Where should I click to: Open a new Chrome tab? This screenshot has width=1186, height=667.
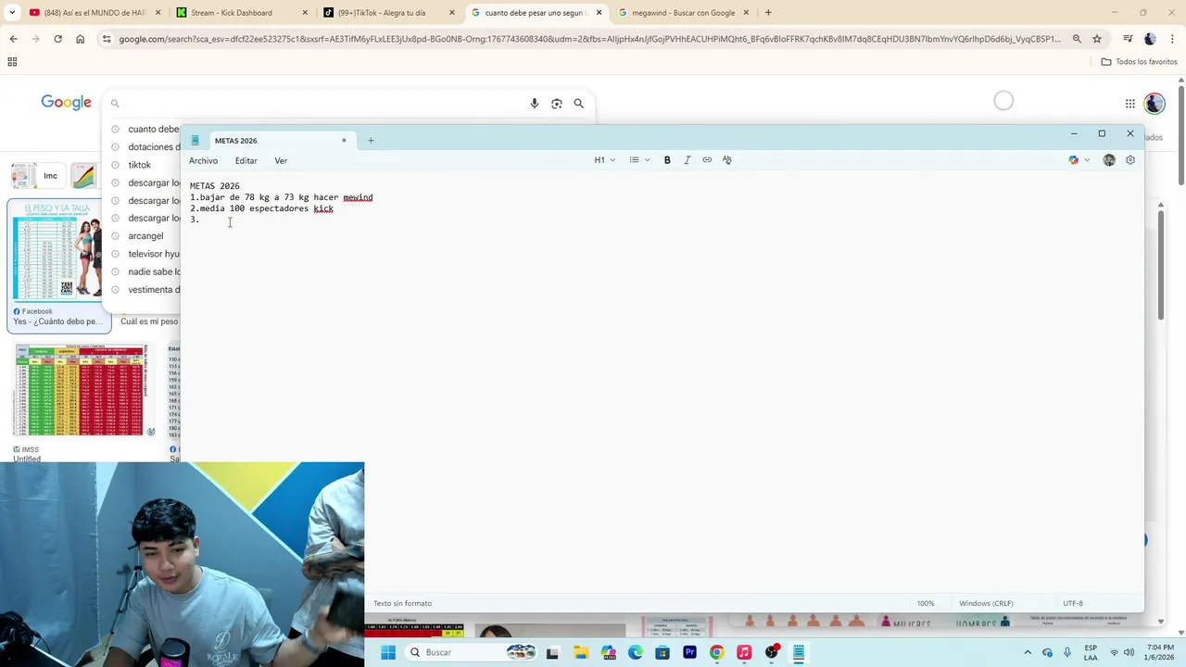tap(768, 13)
